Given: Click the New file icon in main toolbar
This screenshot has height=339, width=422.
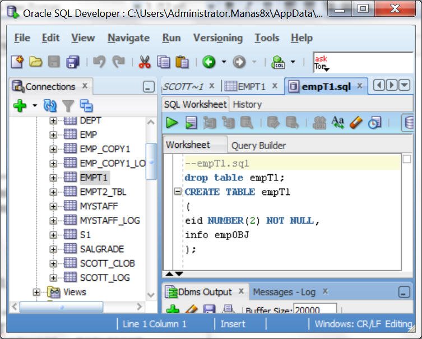Looking at the screenshot, I should click(x=17, y=62).
